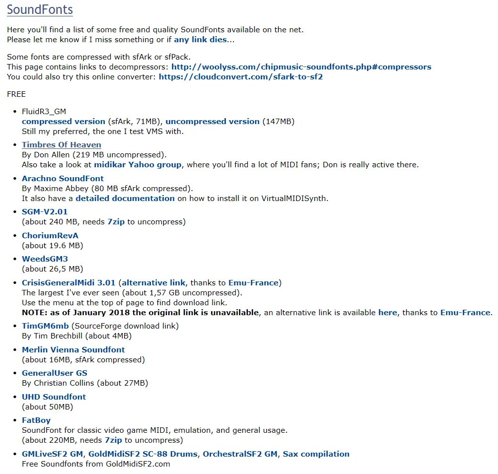The image size is (498, 474).
Task: Open the SoundFonts heading link
Action: pyautogui.click(x=40, y=10)
